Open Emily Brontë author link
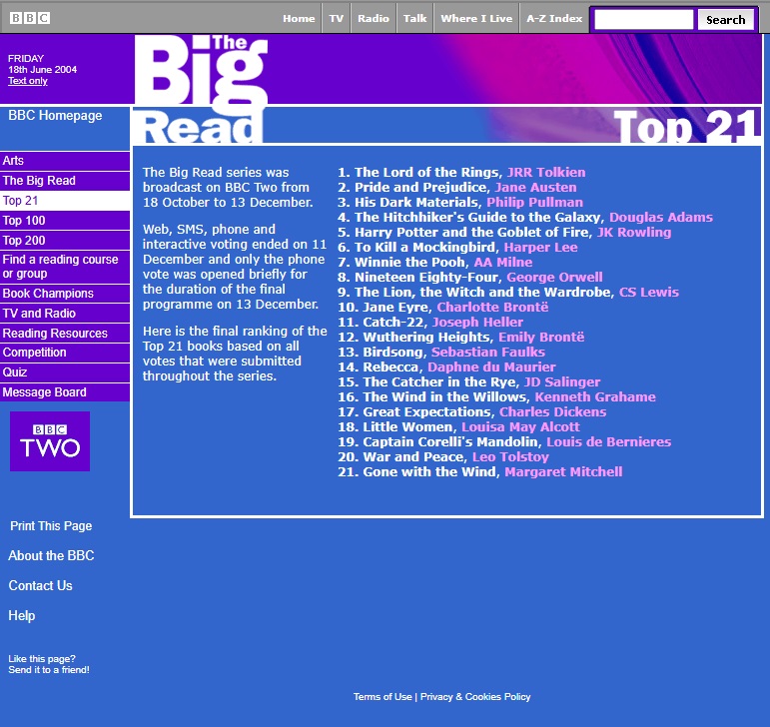 coord(541,338)
